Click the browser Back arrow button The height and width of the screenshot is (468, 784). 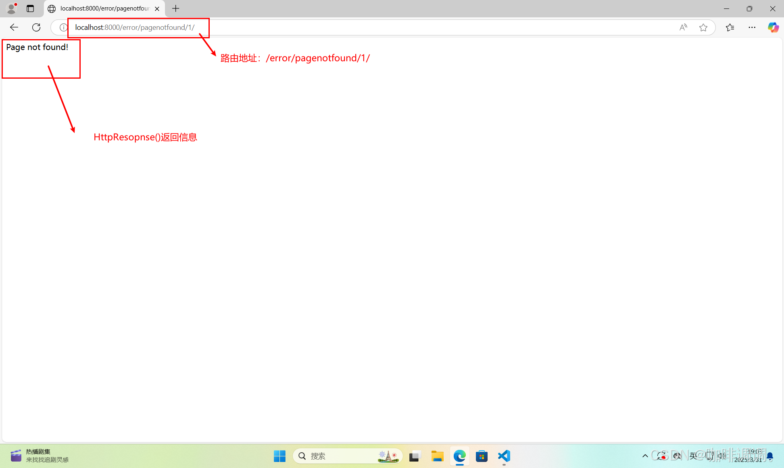click(14, 27)
